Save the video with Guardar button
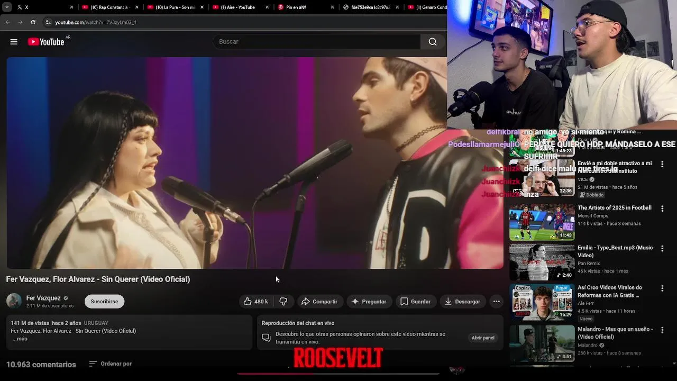 coord(416,302)
